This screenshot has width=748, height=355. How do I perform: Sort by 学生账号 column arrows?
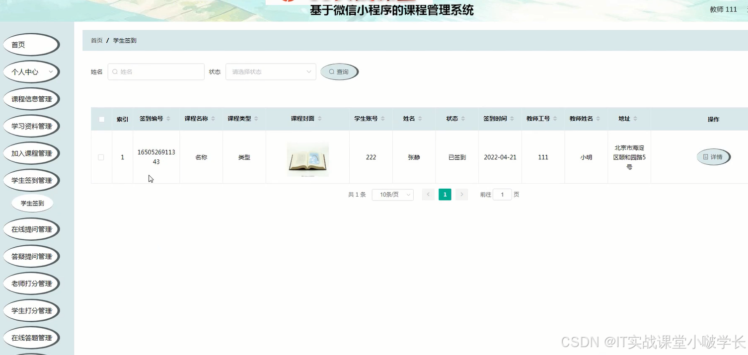pos(382,119)
